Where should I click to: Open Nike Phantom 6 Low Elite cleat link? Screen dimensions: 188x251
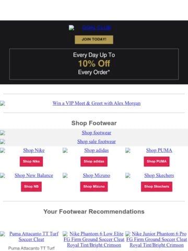pos(94,239)
